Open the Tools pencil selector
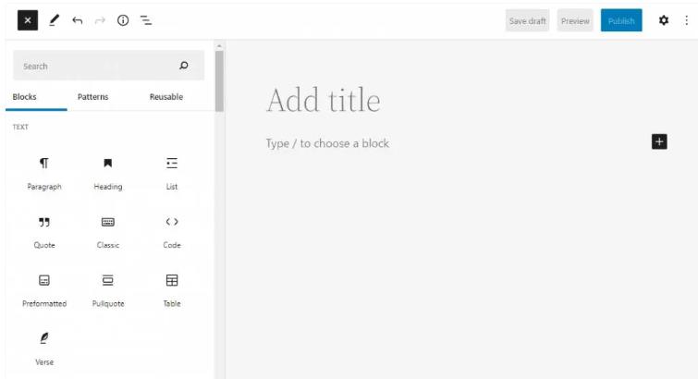 (54, 20)
